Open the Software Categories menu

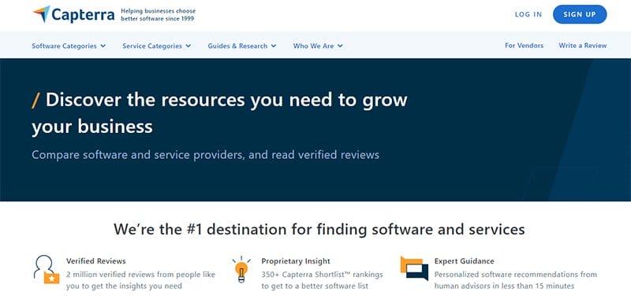tap(69, 46)
